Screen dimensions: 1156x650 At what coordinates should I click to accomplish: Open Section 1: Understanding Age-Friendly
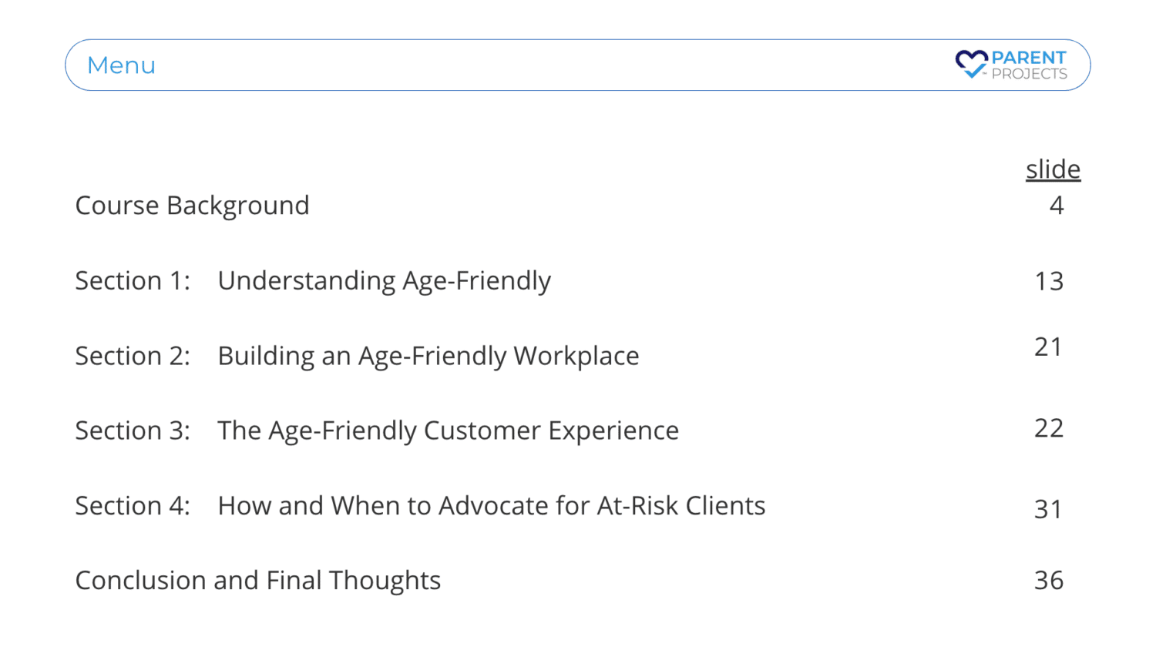click(313, 281)
